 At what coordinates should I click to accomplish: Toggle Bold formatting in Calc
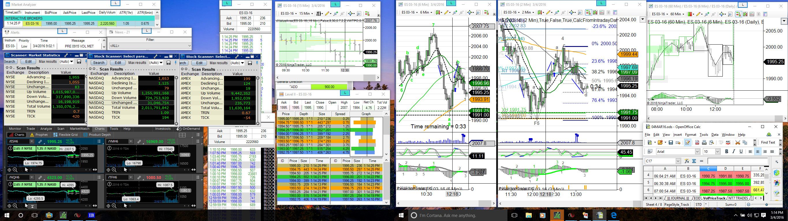click(x=727, y=151)
